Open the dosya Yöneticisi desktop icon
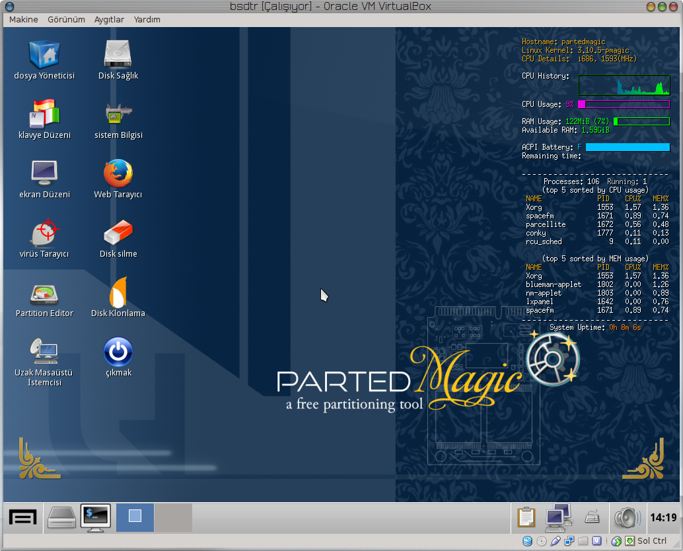This screenshot has width=683, height=551. pyautogui.click(x=44, y=60)
